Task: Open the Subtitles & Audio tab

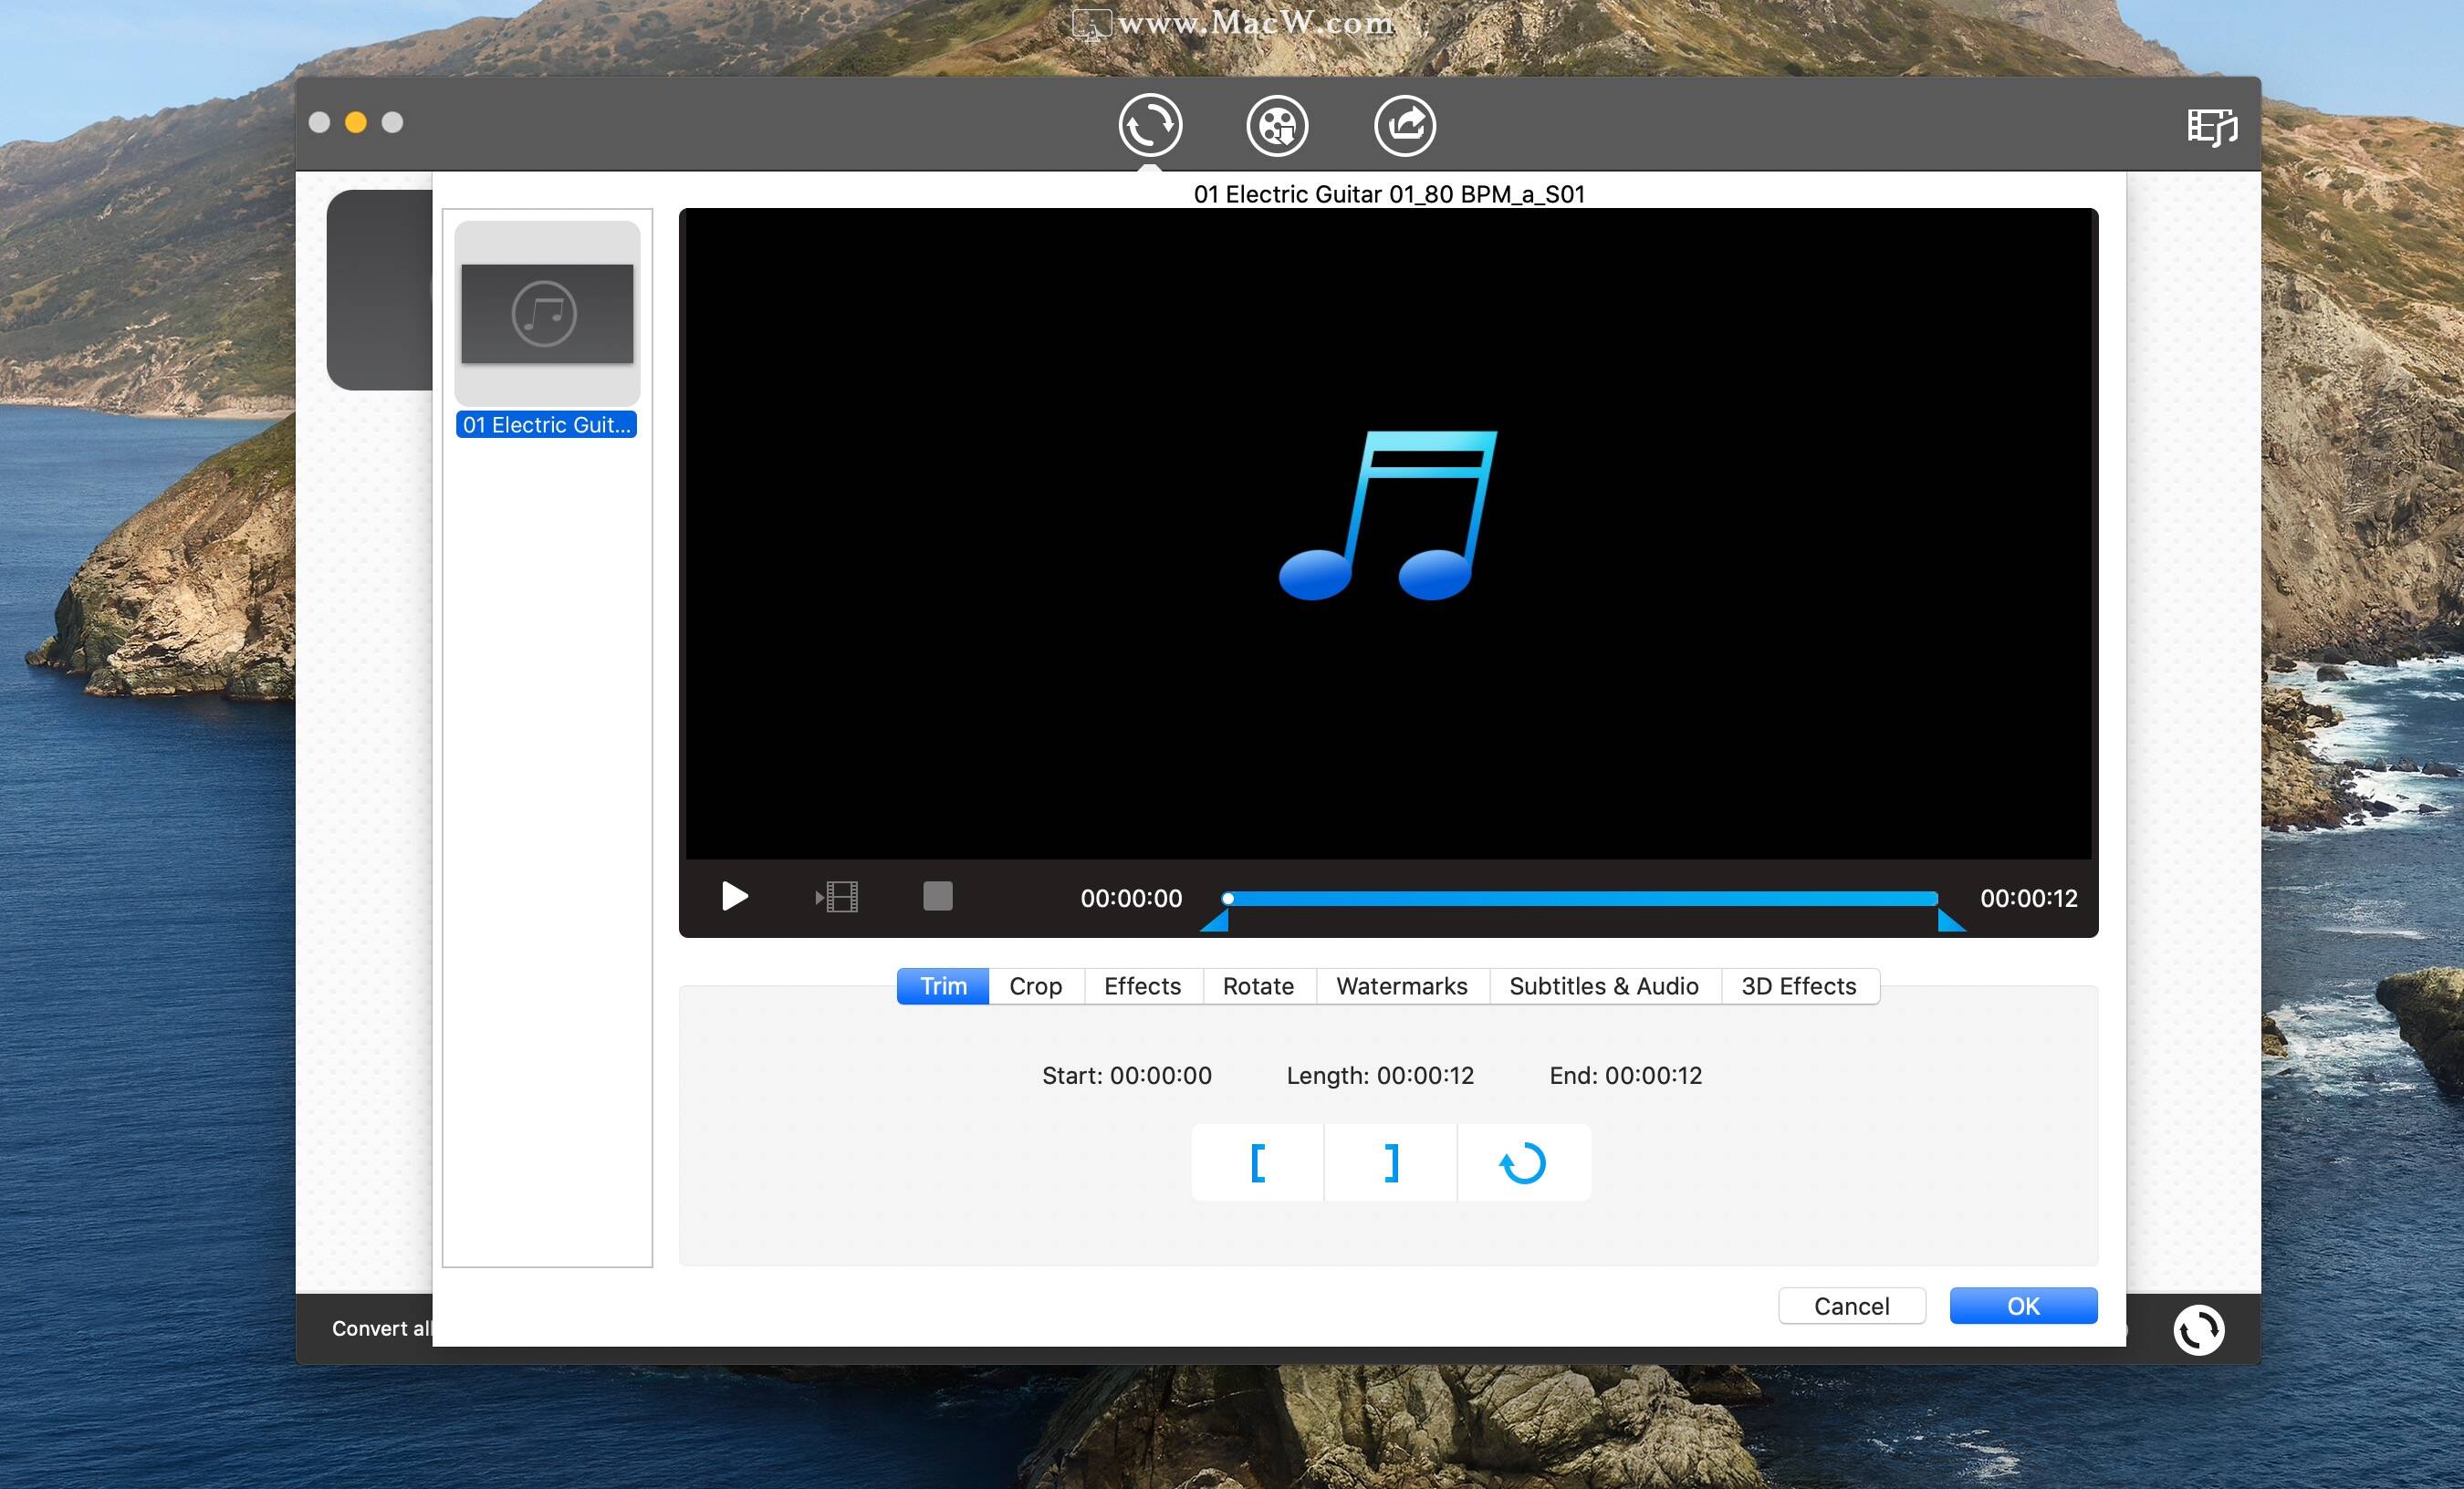Action: point(1604,986)
